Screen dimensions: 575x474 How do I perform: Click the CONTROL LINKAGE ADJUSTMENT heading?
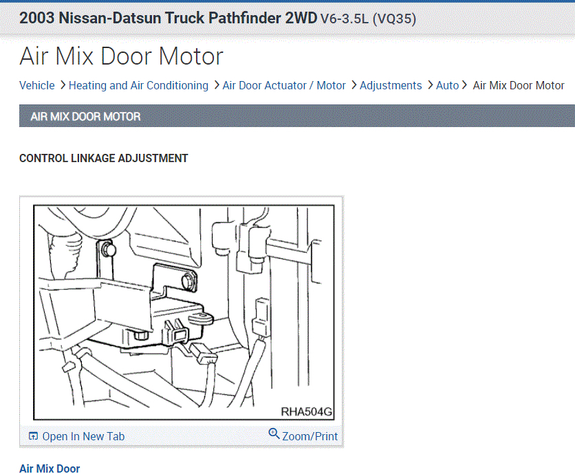point(103,158)
